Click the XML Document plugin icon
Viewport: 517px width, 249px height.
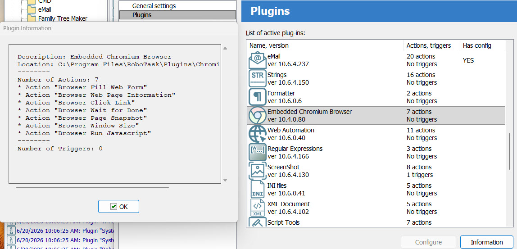point(257,208)
